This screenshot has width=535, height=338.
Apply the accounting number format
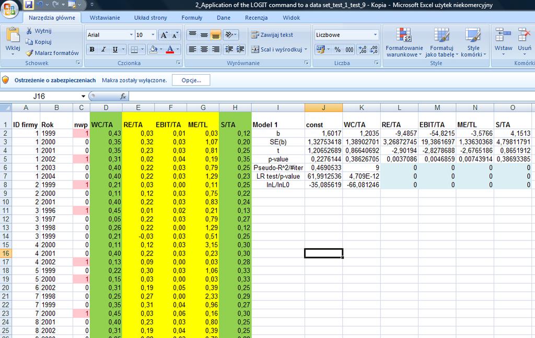pos(320,50)
